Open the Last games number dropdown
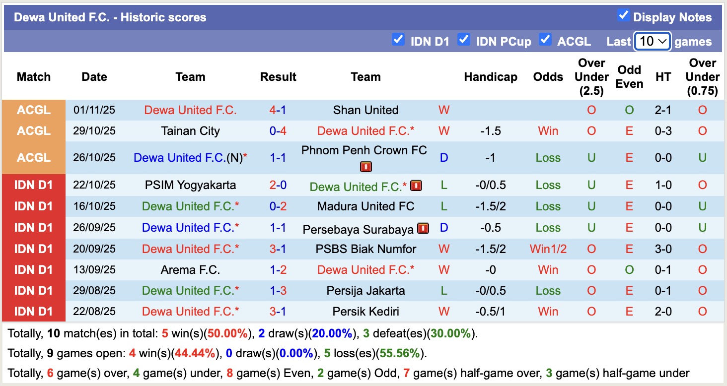This screenshot has width=727, height=386. point(652,41)
